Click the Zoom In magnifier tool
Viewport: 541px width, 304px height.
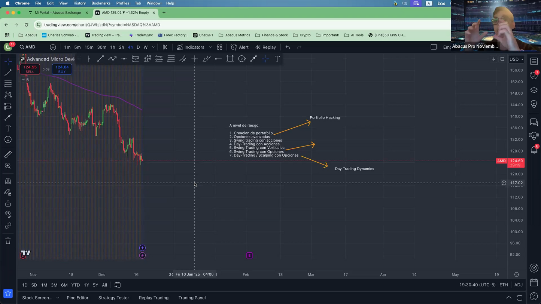tap(8, 166)
